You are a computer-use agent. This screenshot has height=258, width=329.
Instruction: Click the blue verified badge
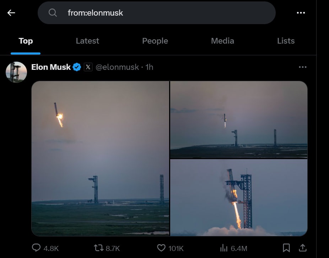tap(77, 67)
